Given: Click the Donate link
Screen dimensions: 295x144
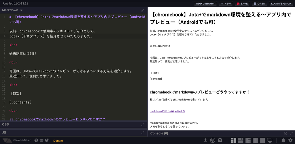Looking at the screenshot, I should (x=58, y=141).
